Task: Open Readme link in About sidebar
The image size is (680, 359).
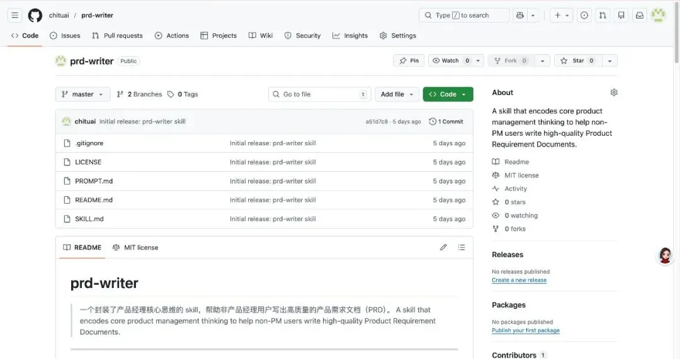Action: tap(516, 162)
